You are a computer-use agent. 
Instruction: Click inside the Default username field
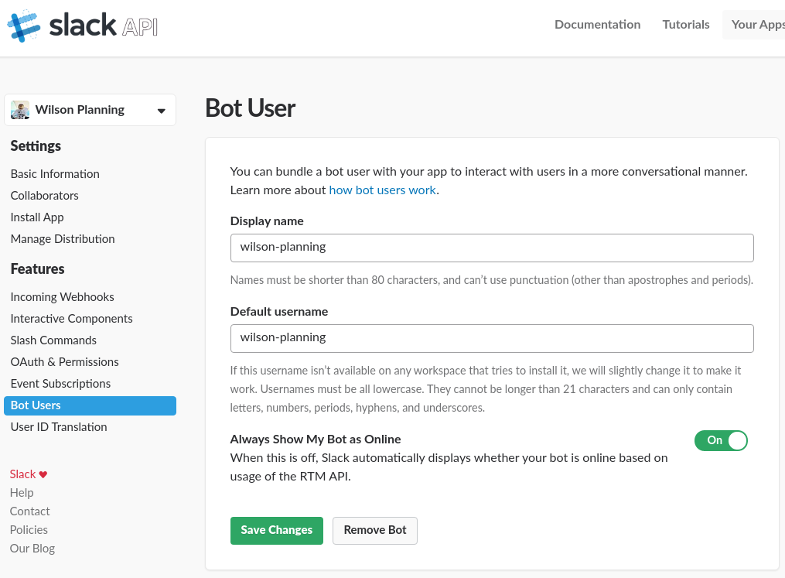tap(491, 338)
